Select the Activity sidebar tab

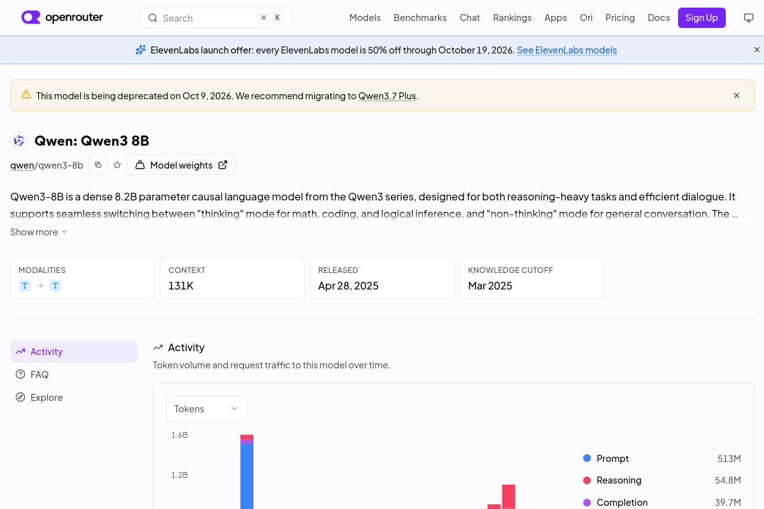74,351
